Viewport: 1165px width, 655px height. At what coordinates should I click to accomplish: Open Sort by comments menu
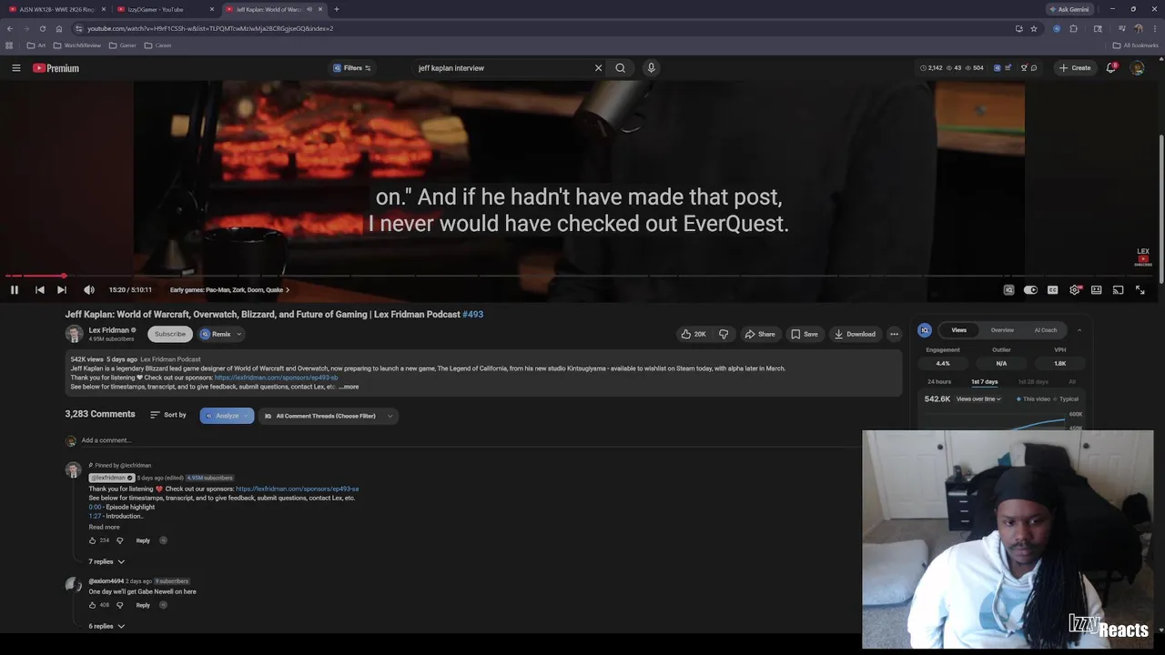click(168, 415)
